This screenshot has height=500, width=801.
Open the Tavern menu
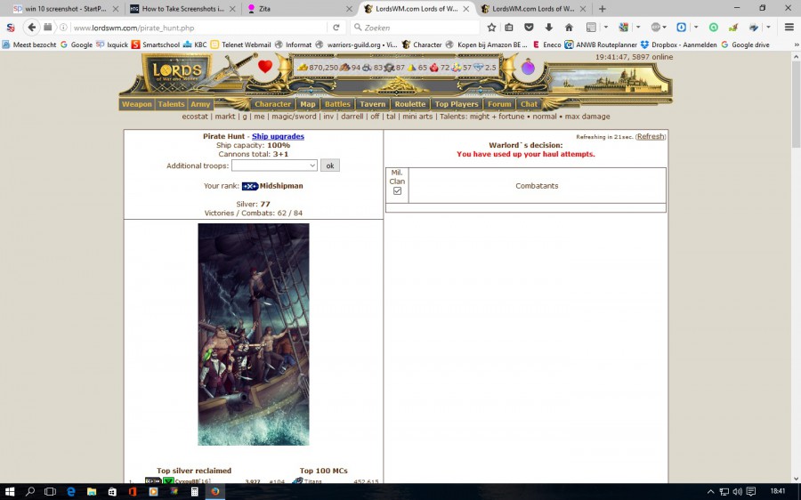coord(372,104)
